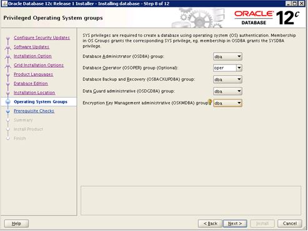Go to Installation Location step
Screen dimensions: 308x231
pyautogui.click(x=34, y=93)
